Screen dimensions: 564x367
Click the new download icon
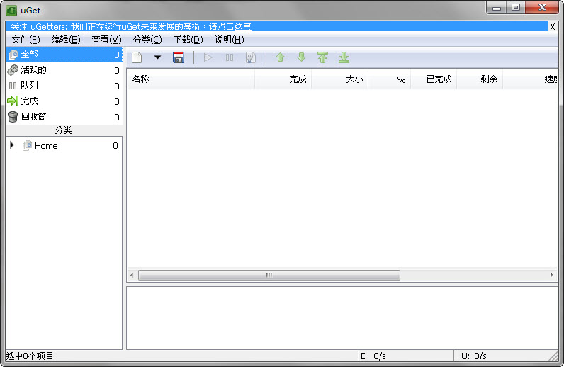pyautogui.click(x=137, y=57)
